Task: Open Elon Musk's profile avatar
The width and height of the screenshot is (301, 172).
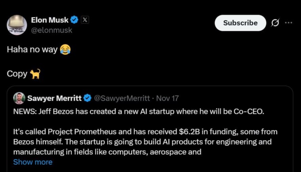Action: coord(17,25)
